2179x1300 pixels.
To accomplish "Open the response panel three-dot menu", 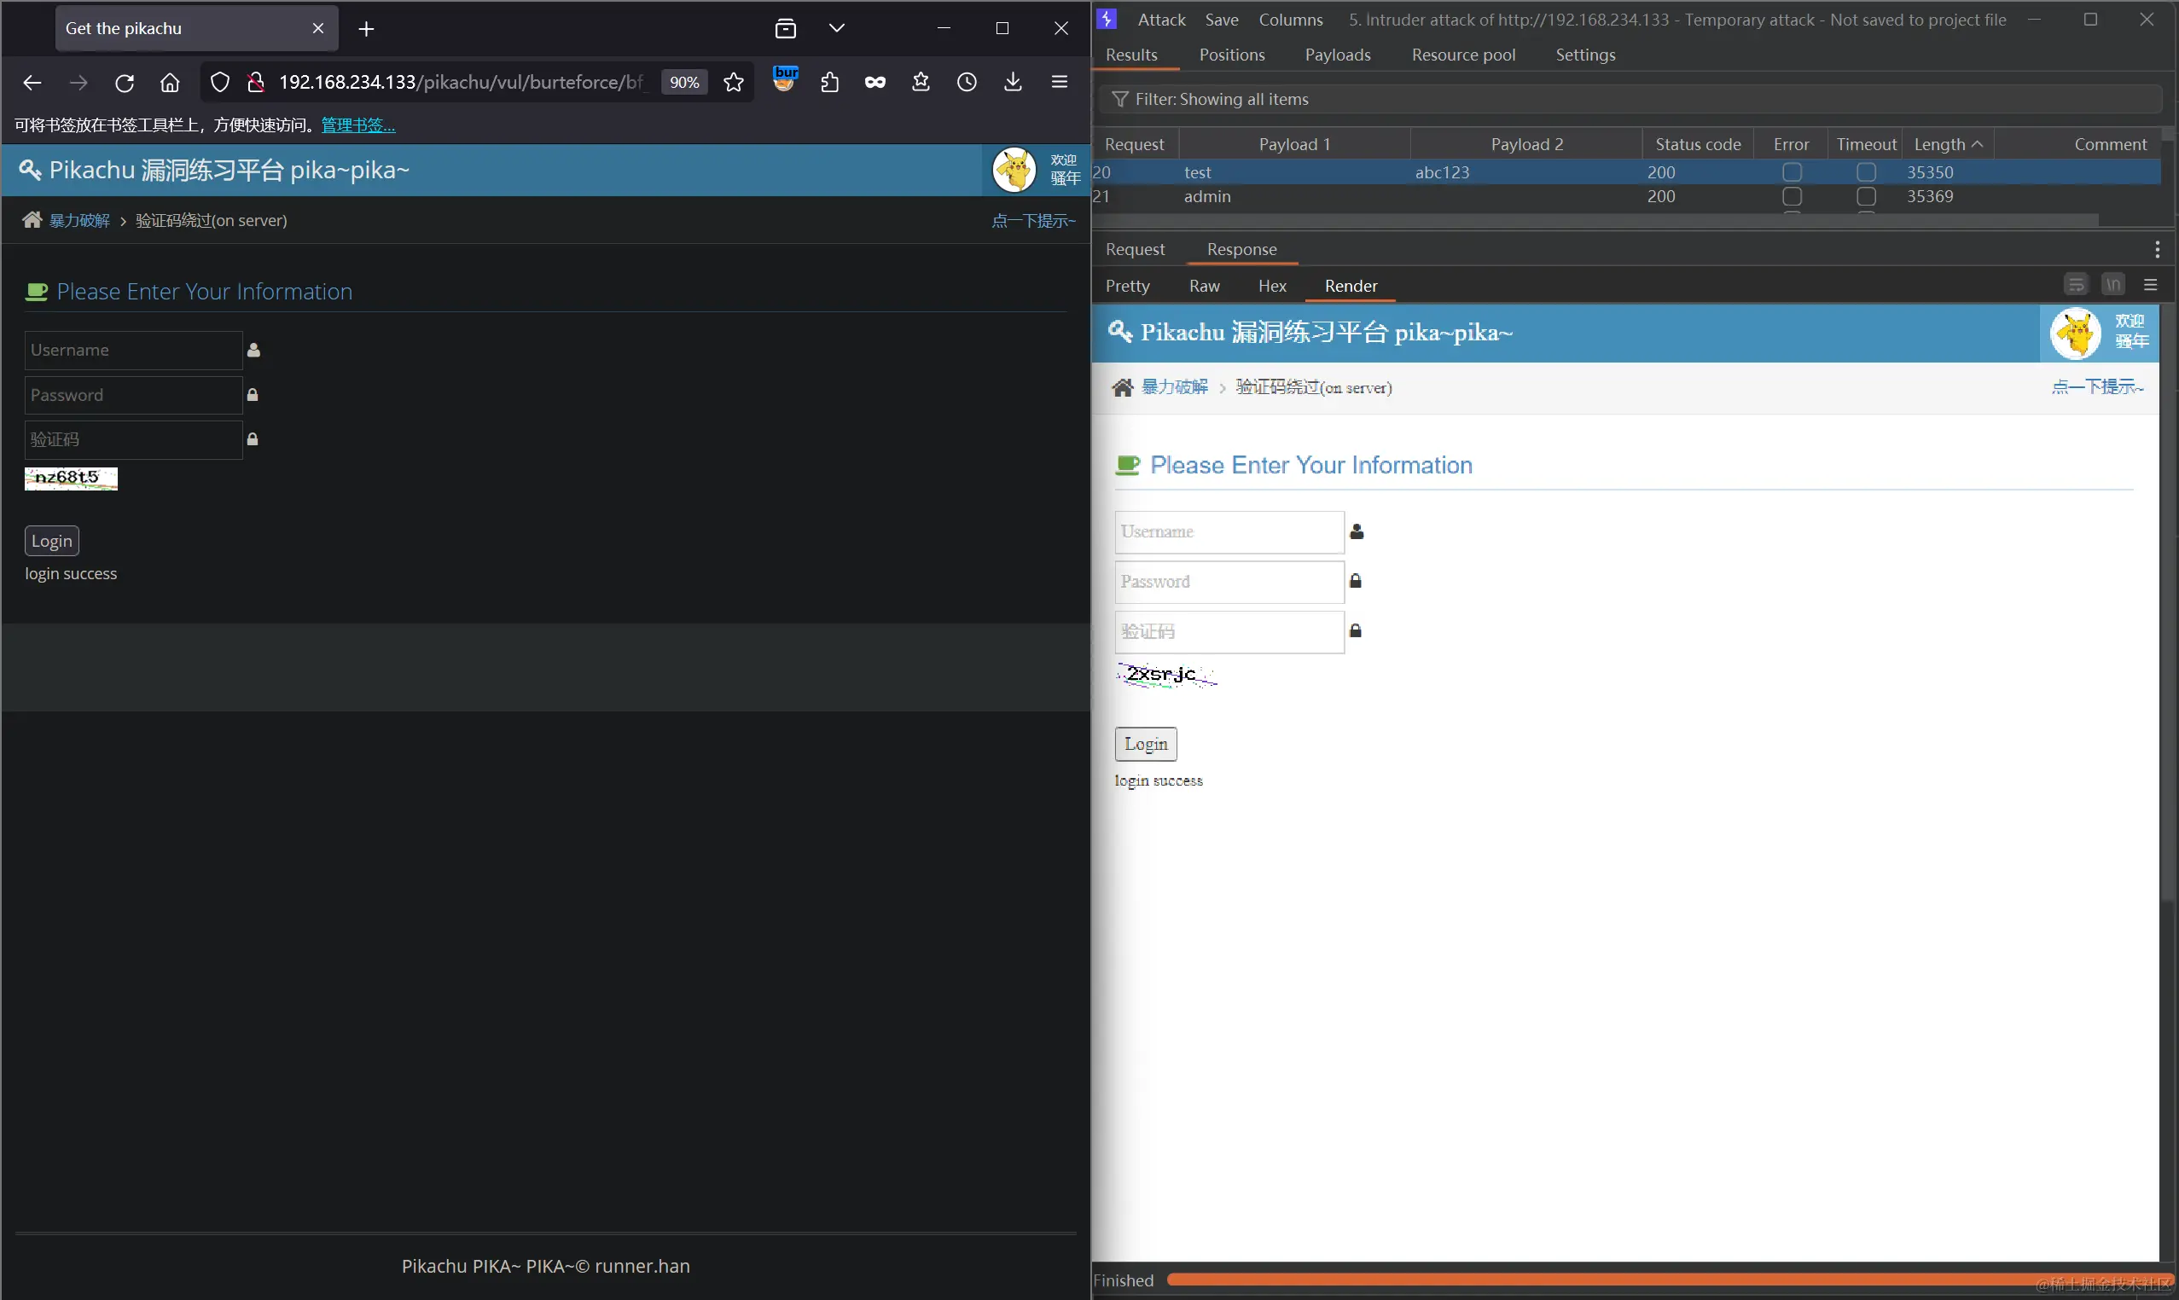I will (2156, 250).
